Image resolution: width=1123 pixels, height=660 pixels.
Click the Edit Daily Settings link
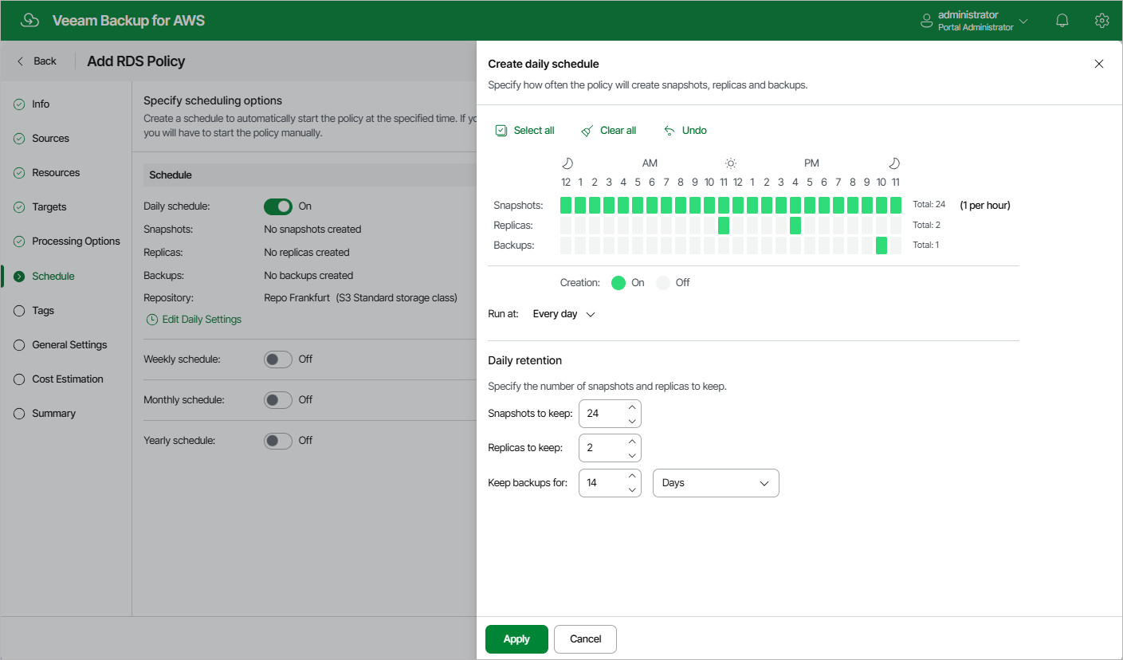pyautogui.click(x=202, y=320)
